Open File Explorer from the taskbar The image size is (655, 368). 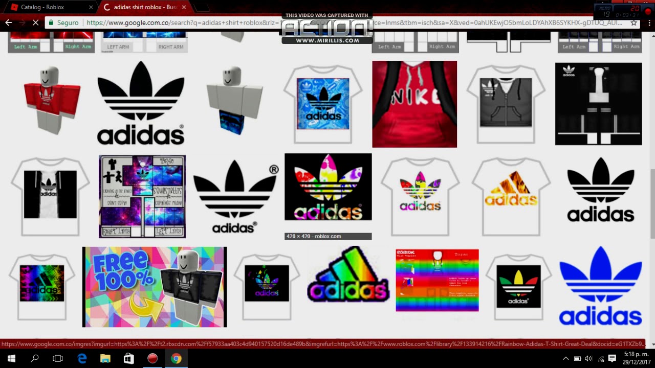105,359
